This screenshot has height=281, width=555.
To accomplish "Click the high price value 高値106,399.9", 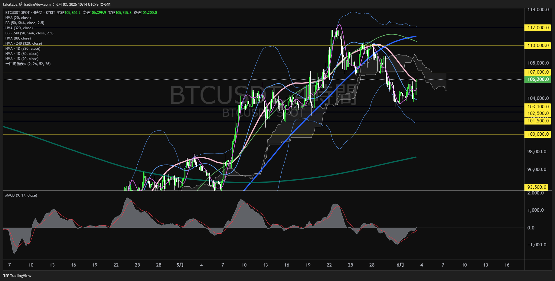I will pyautogui.click(x=94, y=13).
